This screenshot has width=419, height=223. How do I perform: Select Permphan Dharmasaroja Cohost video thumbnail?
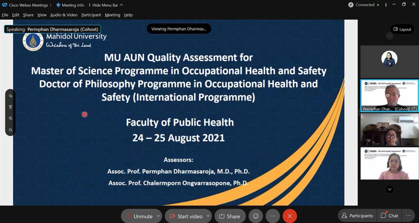pyautogui.click(x=389, y=96)
